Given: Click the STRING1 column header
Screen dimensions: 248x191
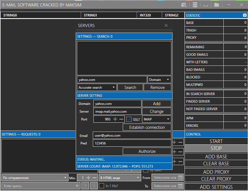Looking at the screenshot, I should tap(109, 15).
